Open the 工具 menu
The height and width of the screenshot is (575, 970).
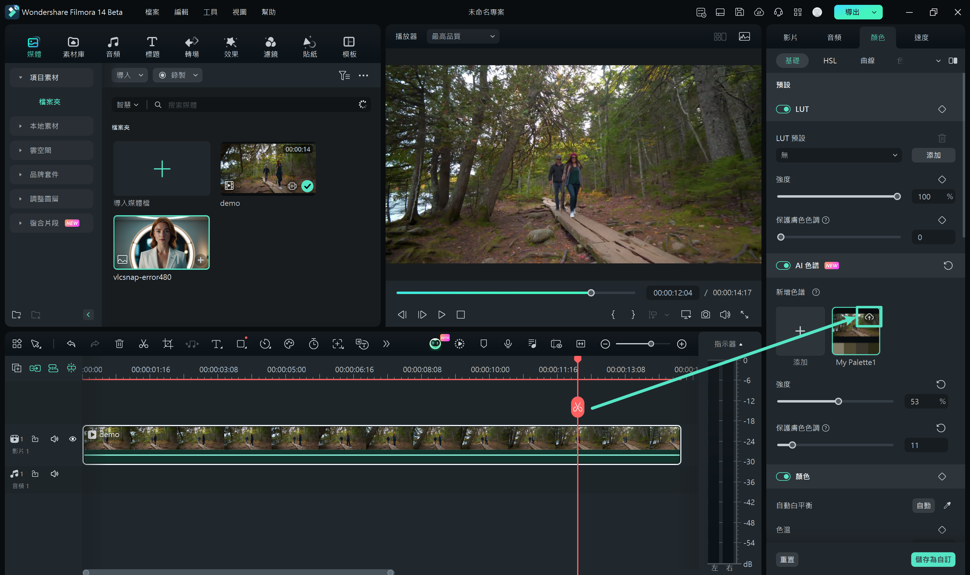click(x=210, y=12)
